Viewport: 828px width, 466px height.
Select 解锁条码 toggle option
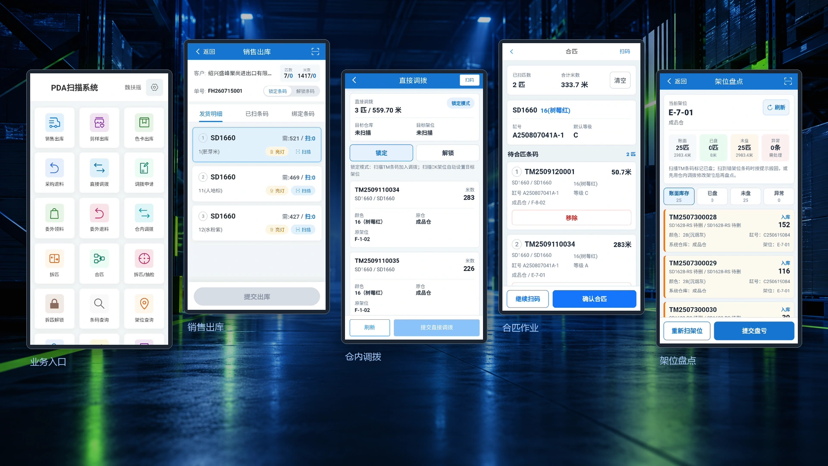point(305,91)
